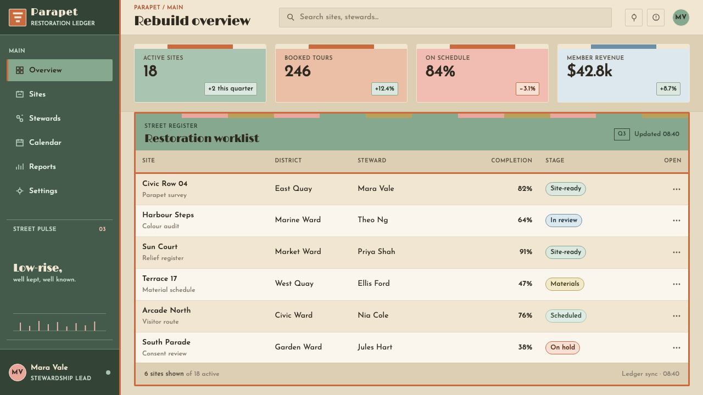This screenshot has height=395, width=703.
Task: Open row menu for Sun Court
Action: coord(677,252)
